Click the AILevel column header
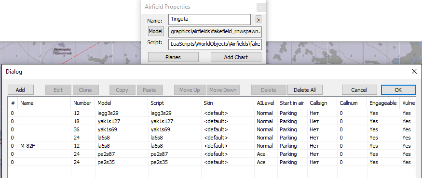422x178 pixels. pos(266,103)
